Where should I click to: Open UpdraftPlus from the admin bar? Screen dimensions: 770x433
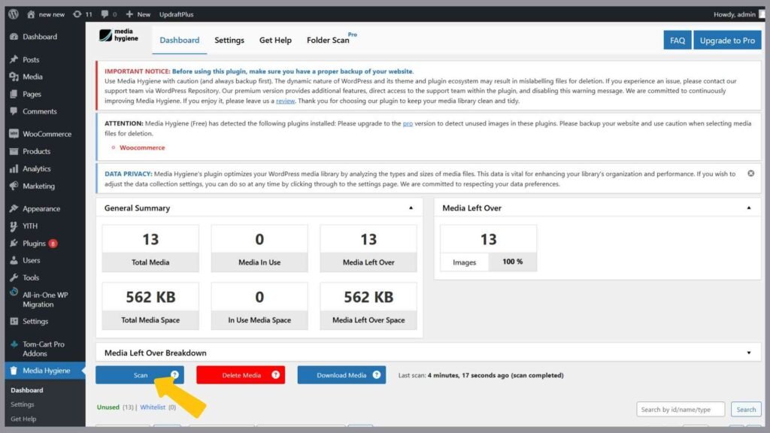coord(176,14)
